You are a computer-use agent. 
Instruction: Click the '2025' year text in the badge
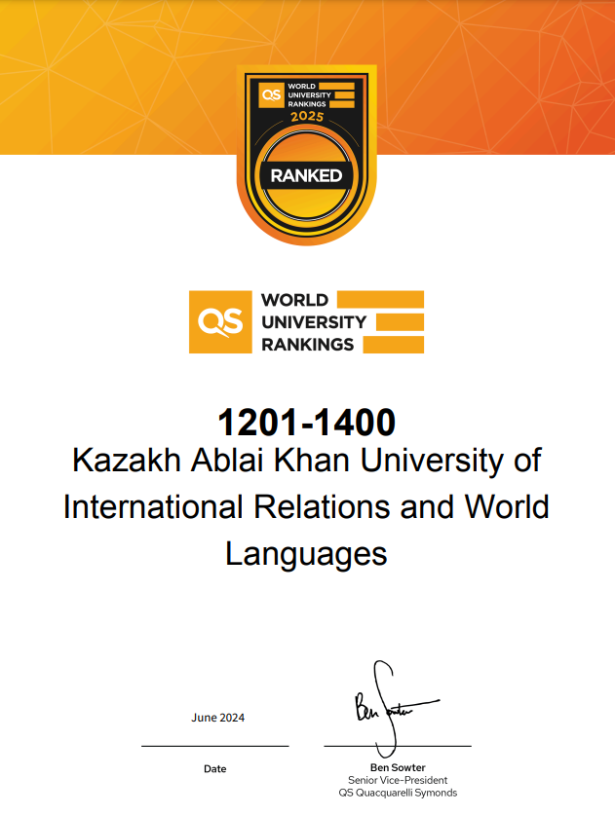307,117
